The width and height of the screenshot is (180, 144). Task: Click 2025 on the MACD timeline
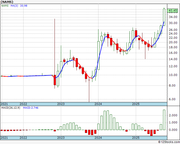(136, 138)
